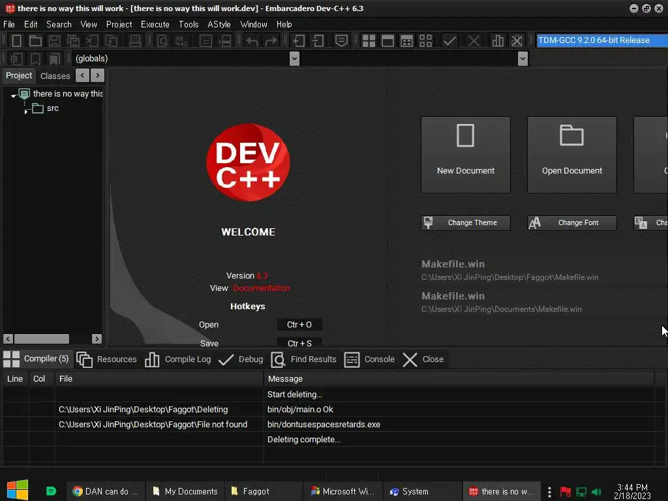Viewport: 668px width, 501px height.
Task: Click the New file toolbar icon
Action: click(16, 41)
